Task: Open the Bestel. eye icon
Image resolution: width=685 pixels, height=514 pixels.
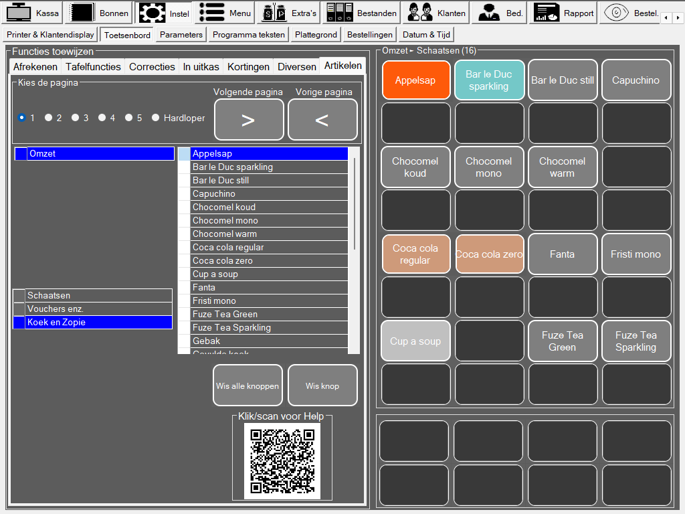Action: pyautogui.click(x=616, y=13)
